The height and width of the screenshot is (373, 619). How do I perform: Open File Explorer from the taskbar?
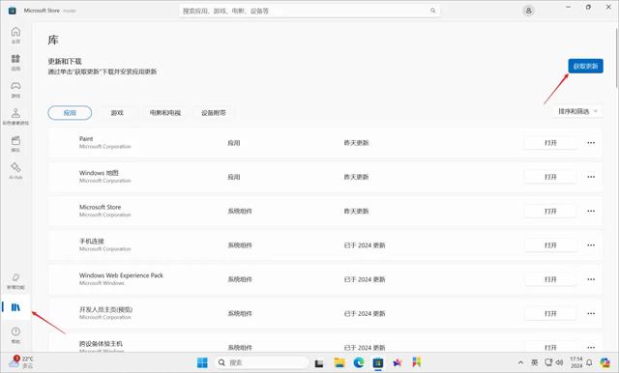point(339,362)
